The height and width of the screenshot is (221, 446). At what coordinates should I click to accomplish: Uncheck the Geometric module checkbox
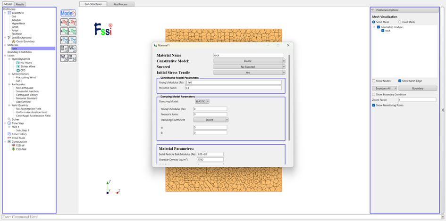point(379,27)
